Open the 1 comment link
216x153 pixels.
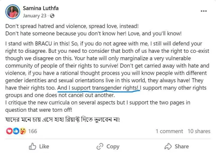pos(169,131)
